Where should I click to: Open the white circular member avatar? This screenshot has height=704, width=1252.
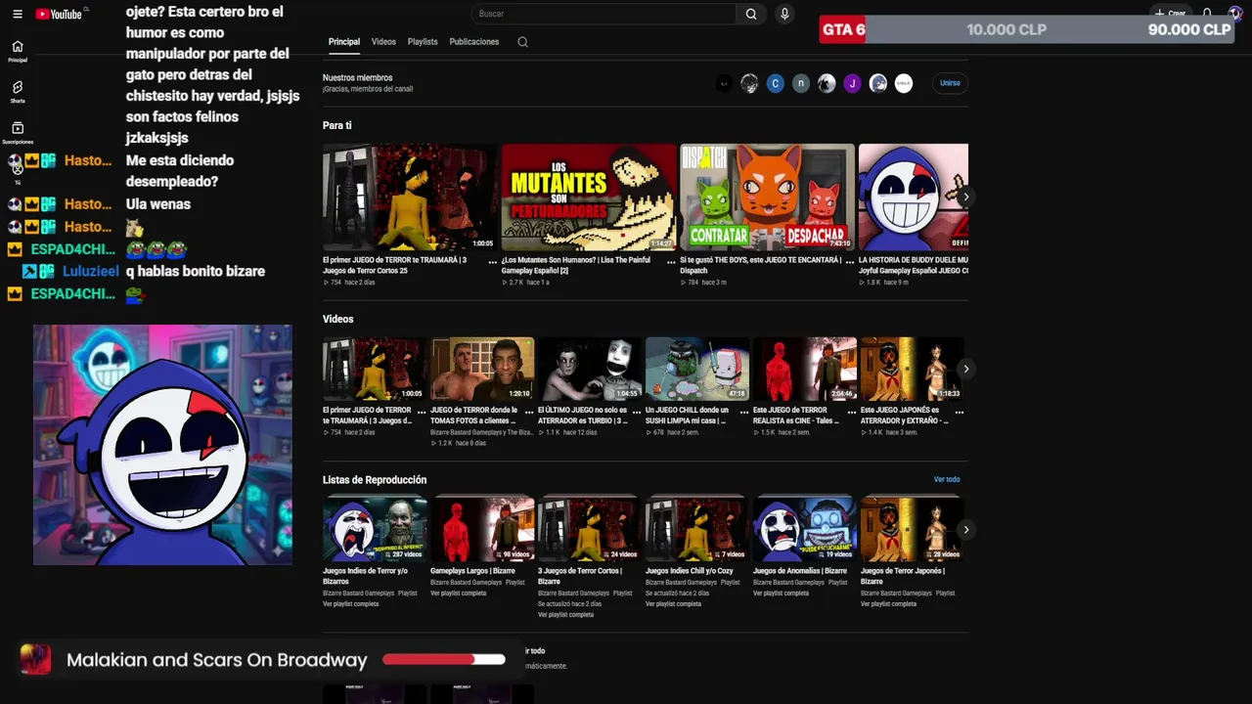tap(904, 83)
